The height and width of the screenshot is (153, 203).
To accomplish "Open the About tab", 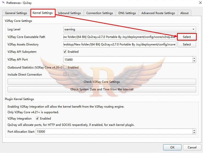I will pos(184,13).
